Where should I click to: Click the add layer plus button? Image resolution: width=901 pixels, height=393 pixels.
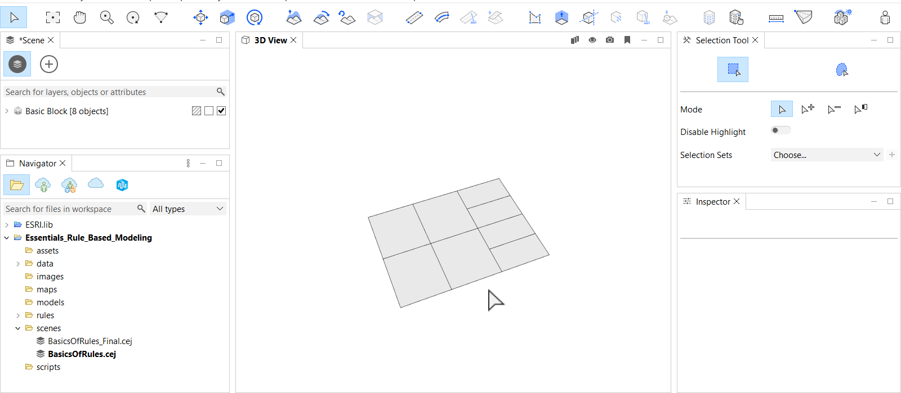click(x=49, y=64)
